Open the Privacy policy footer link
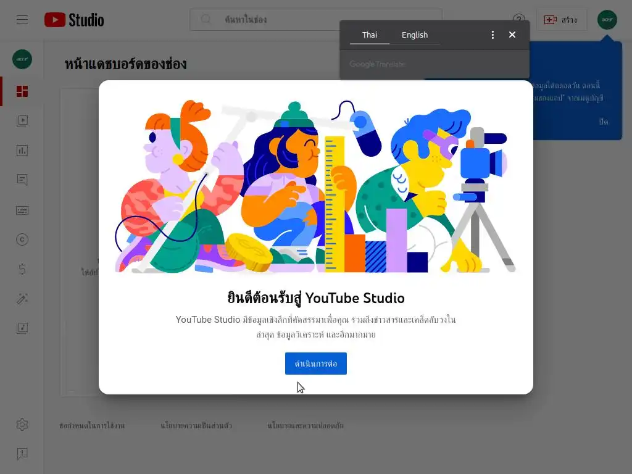 (x=196, y=426)
